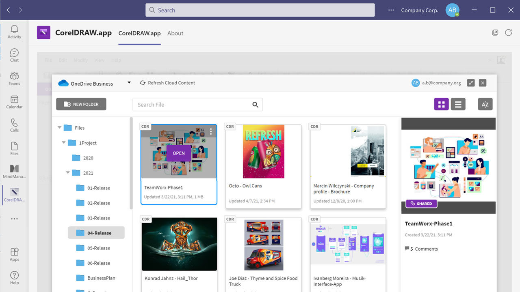Select the 05-Release folder

[x=93, y=248]
